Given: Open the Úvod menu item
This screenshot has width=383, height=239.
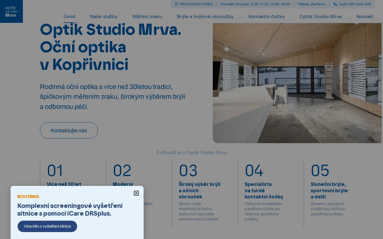Looking at the screenshot, I should (x=69, y=16).
